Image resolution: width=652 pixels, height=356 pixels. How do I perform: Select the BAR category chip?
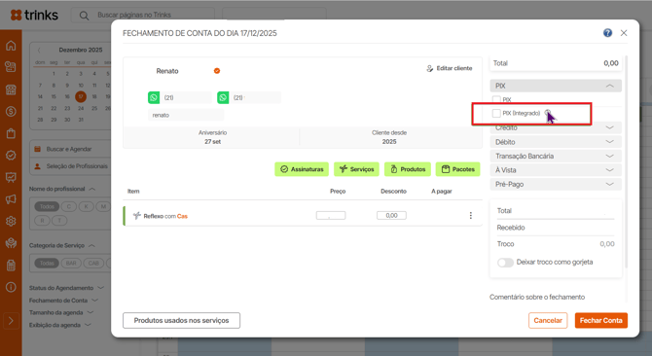pyautogui.click(x=71, y=263)
